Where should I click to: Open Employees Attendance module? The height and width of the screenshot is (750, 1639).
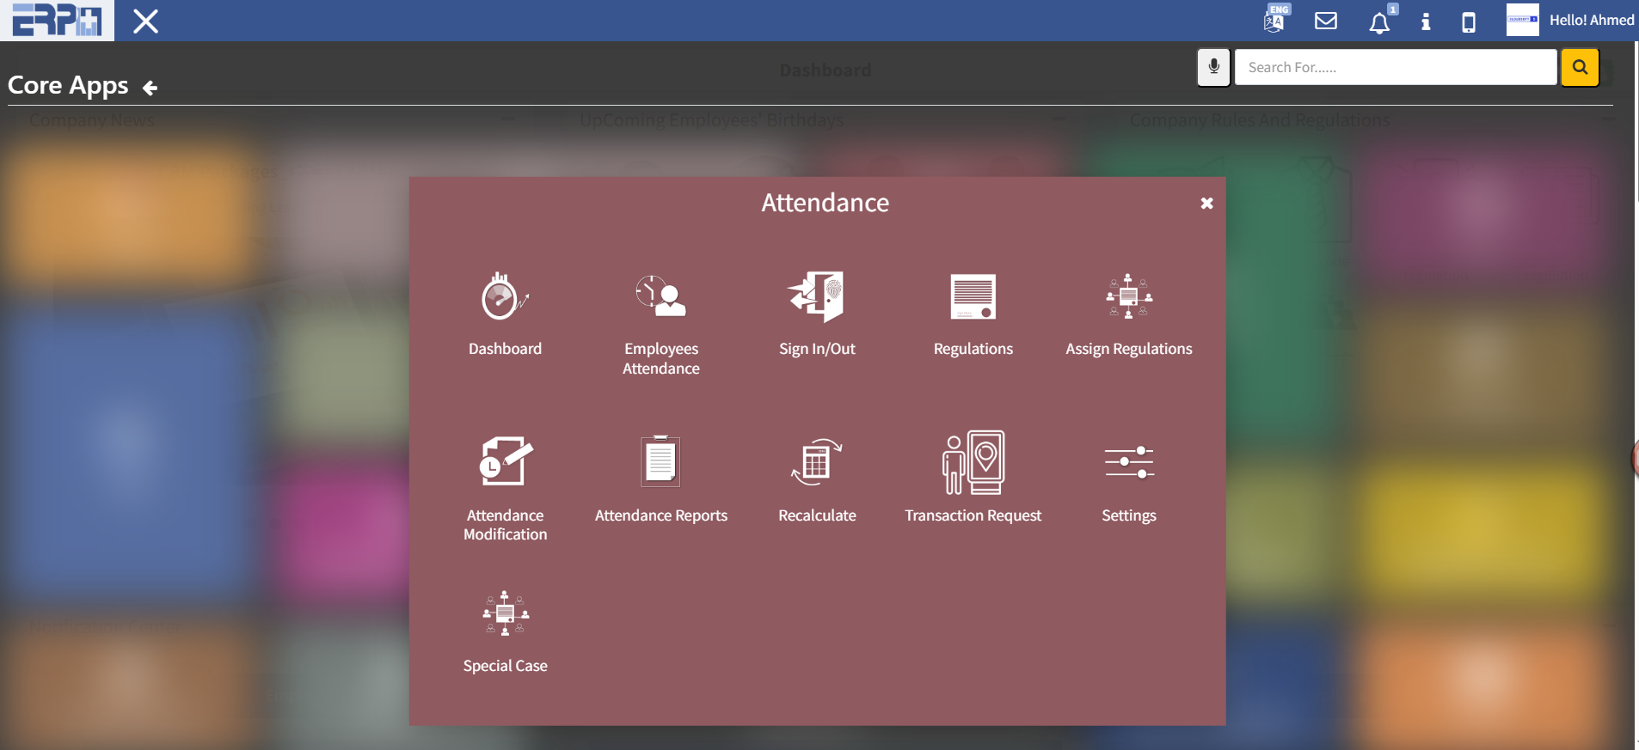pos(660,298)
